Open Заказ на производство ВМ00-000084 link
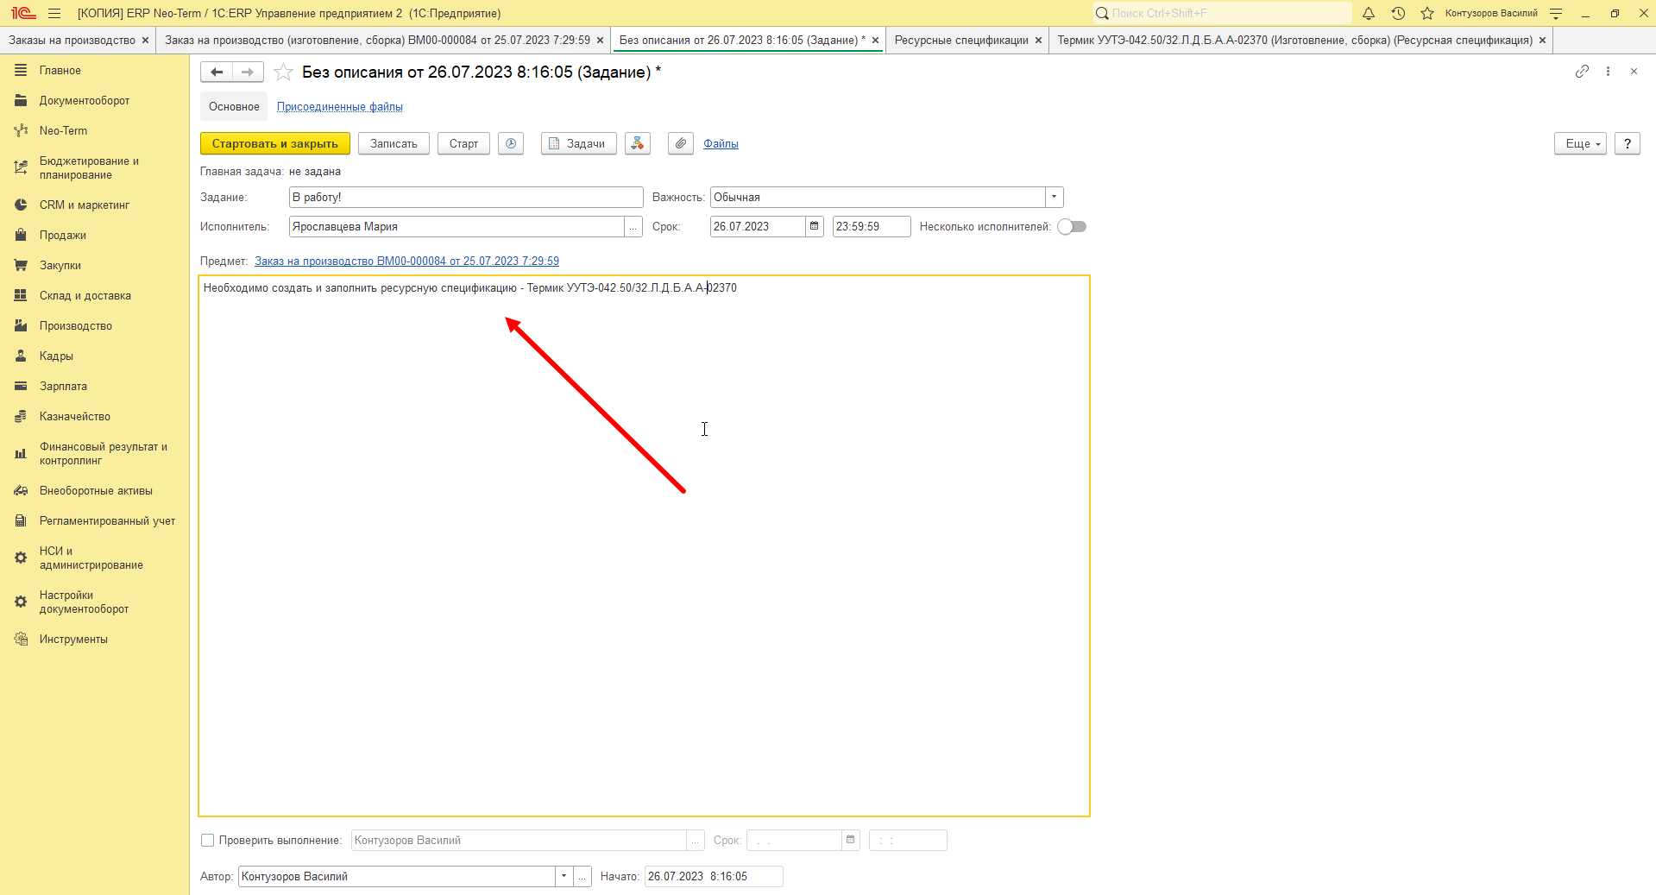This screenshot has width=1656, height=895. [x=406, y=261]
